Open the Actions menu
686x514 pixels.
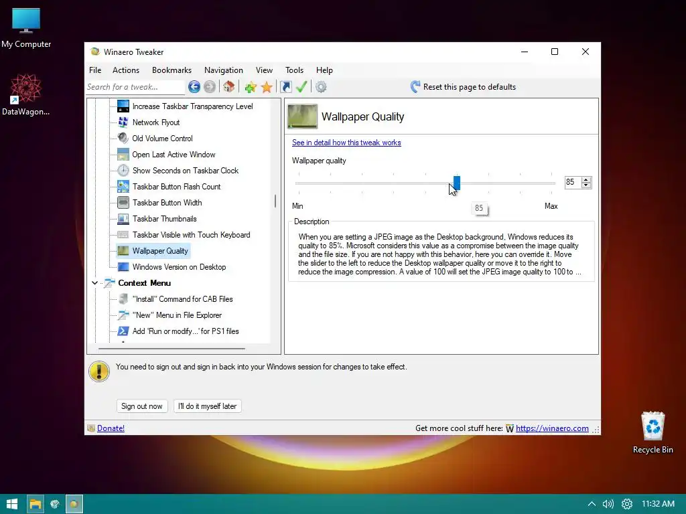126,70
